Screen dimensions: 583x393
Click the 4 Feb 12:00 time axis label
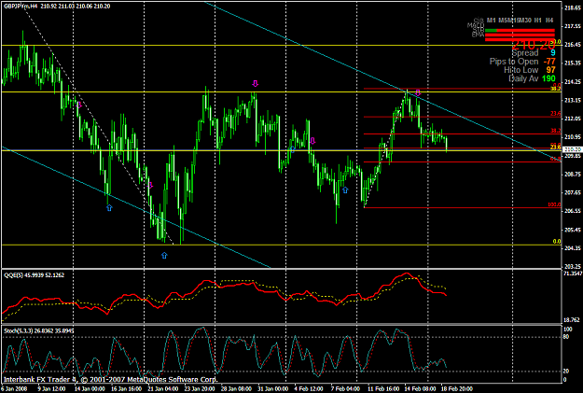tap(310, 389)
